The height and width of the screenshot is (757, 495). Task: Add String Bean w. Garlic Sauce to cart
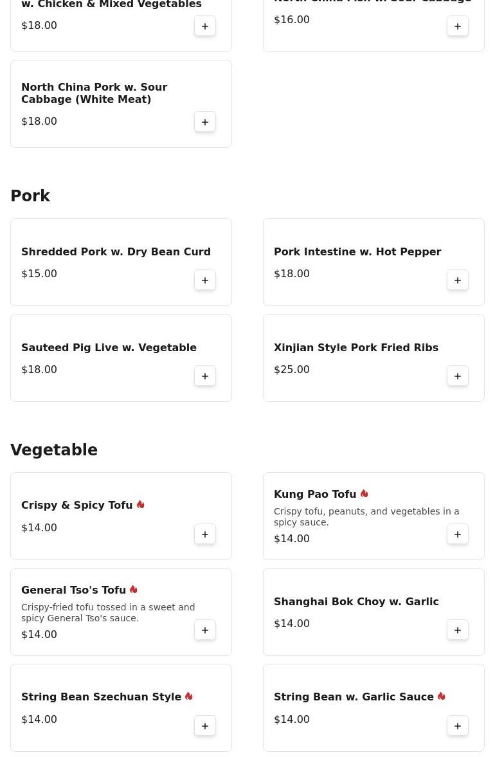pos(458,726)
